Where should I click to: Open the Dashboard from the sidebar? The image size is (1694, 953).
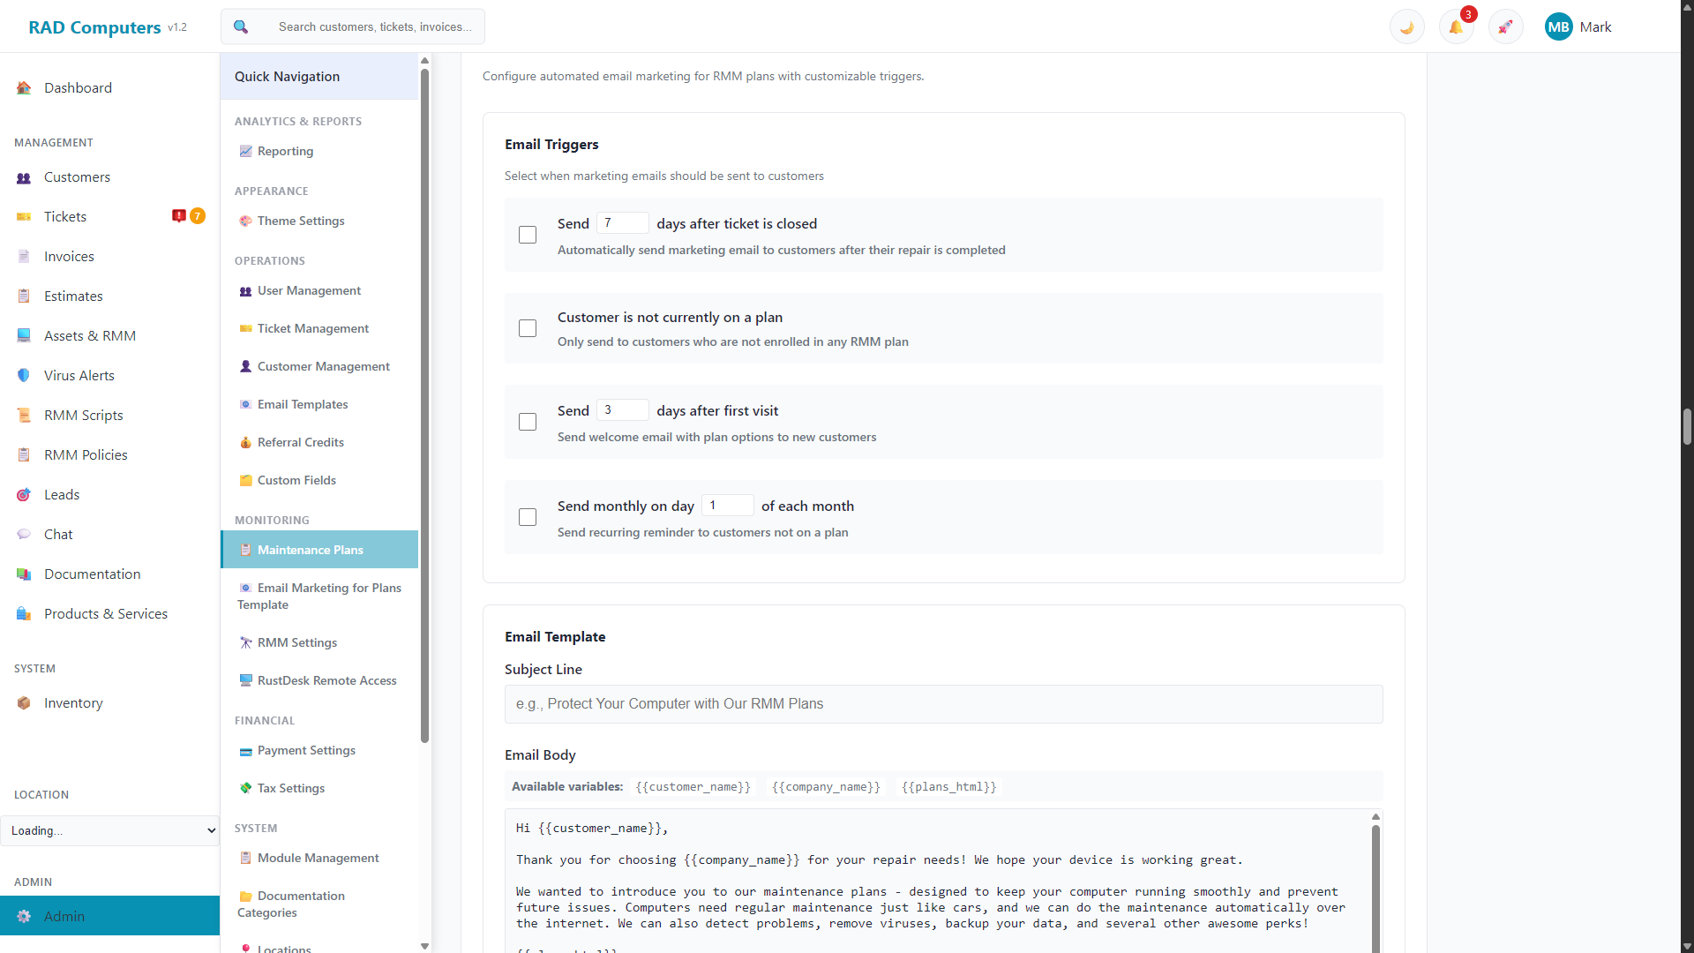pyautogui.click(x=78, y=87)
